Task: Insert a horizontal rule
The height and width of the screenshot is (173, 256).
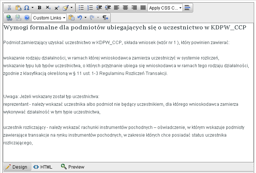Action: click(x=187, y=8)
